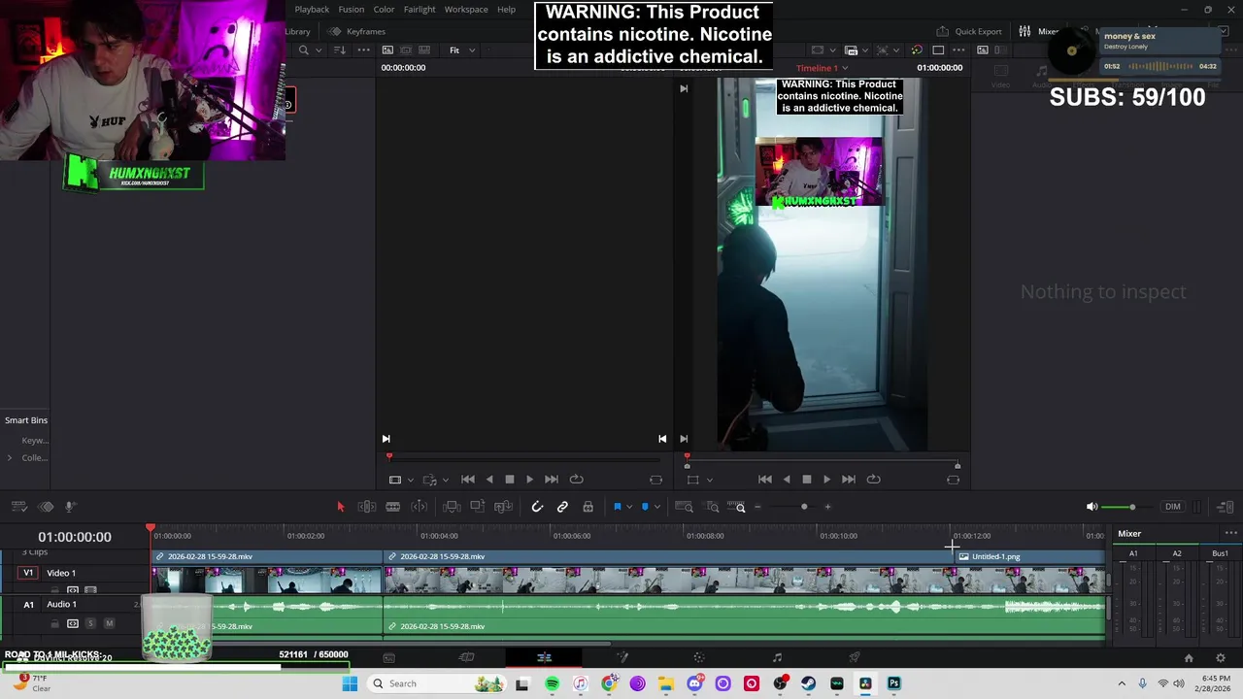Image resolution: width=1243 pixels, height=699 pixels.
Task: Click the Quick Export button
Action: [x=969, y=31]
